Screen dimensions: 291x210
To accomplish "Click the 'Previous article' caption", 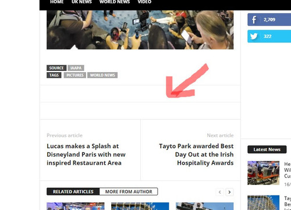I will pyautogui.click(x=65, y=136).
